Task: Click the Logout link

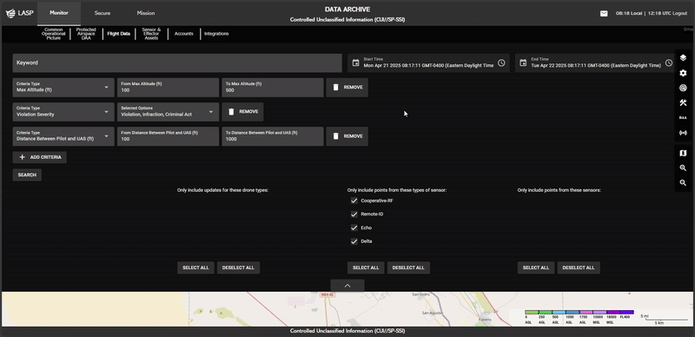Action: click(680, 13)
